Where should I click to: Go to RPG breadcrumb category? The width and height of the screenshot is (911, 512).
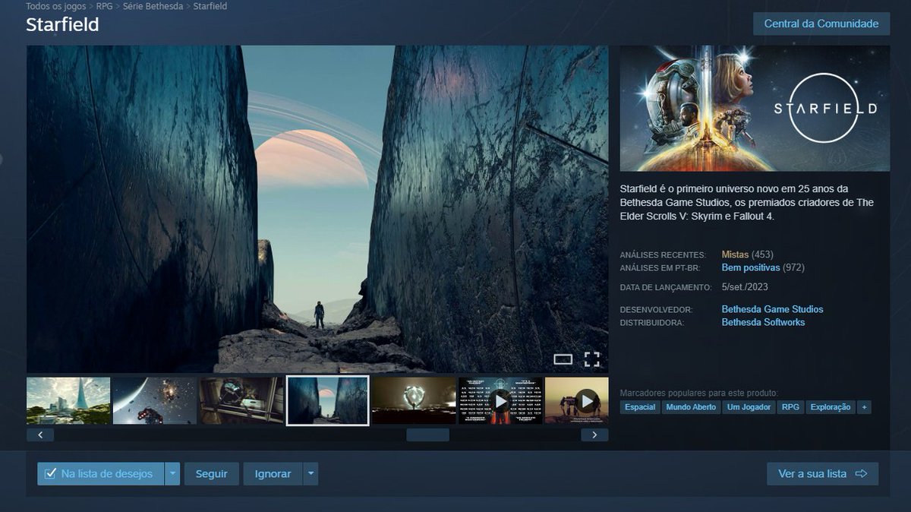click(104, 6)
